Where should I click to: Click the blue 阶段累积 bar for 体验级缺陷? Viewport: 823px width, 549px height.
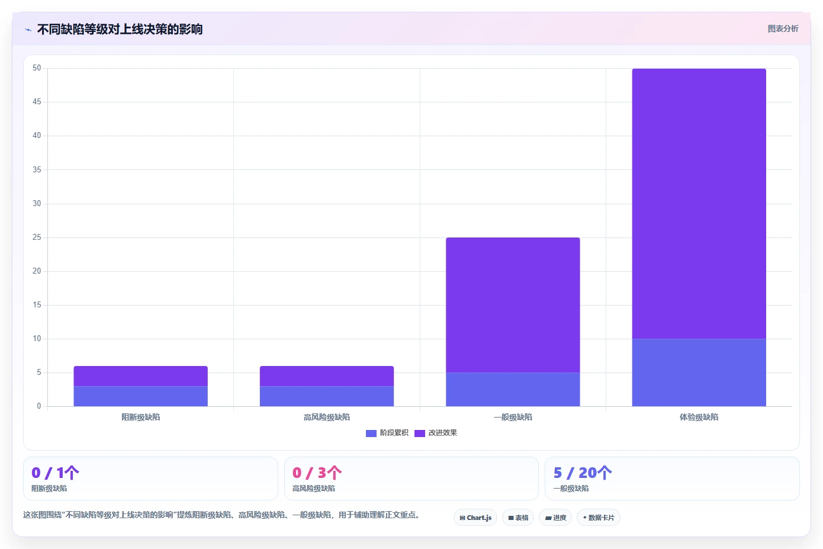699,373
